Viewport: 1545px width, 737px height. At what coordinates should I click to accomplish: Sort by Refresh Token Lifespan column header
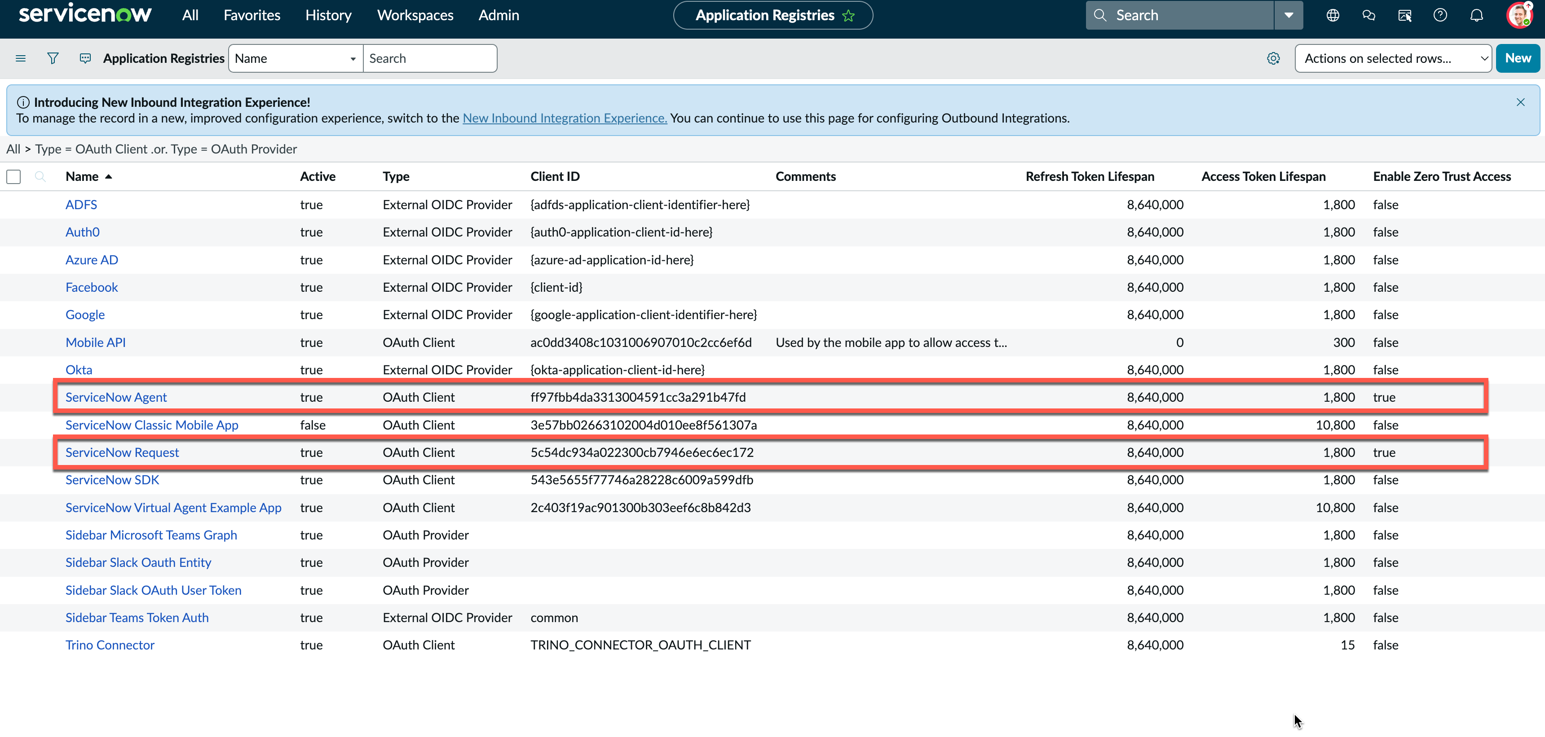[x=1090, y=176]
